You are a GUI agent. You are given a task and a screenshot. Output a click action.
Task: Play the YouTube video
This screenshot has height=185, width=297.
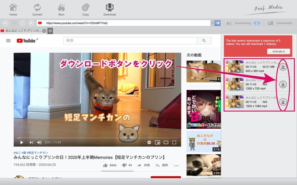21,142
